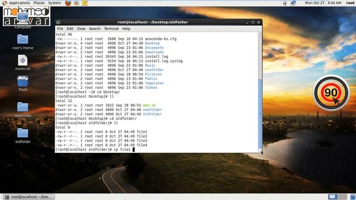356x200 pixels.
Task: Open the System menu
Action: pyautogui.click(x=55, y=3)
